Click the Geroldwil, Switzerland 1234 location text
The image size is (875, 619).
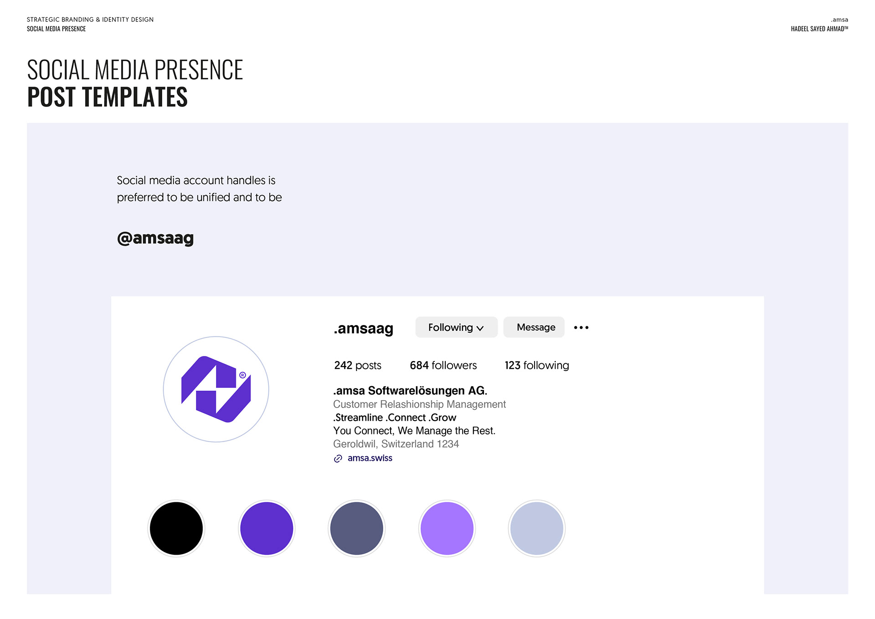click(x=396, y=444)
